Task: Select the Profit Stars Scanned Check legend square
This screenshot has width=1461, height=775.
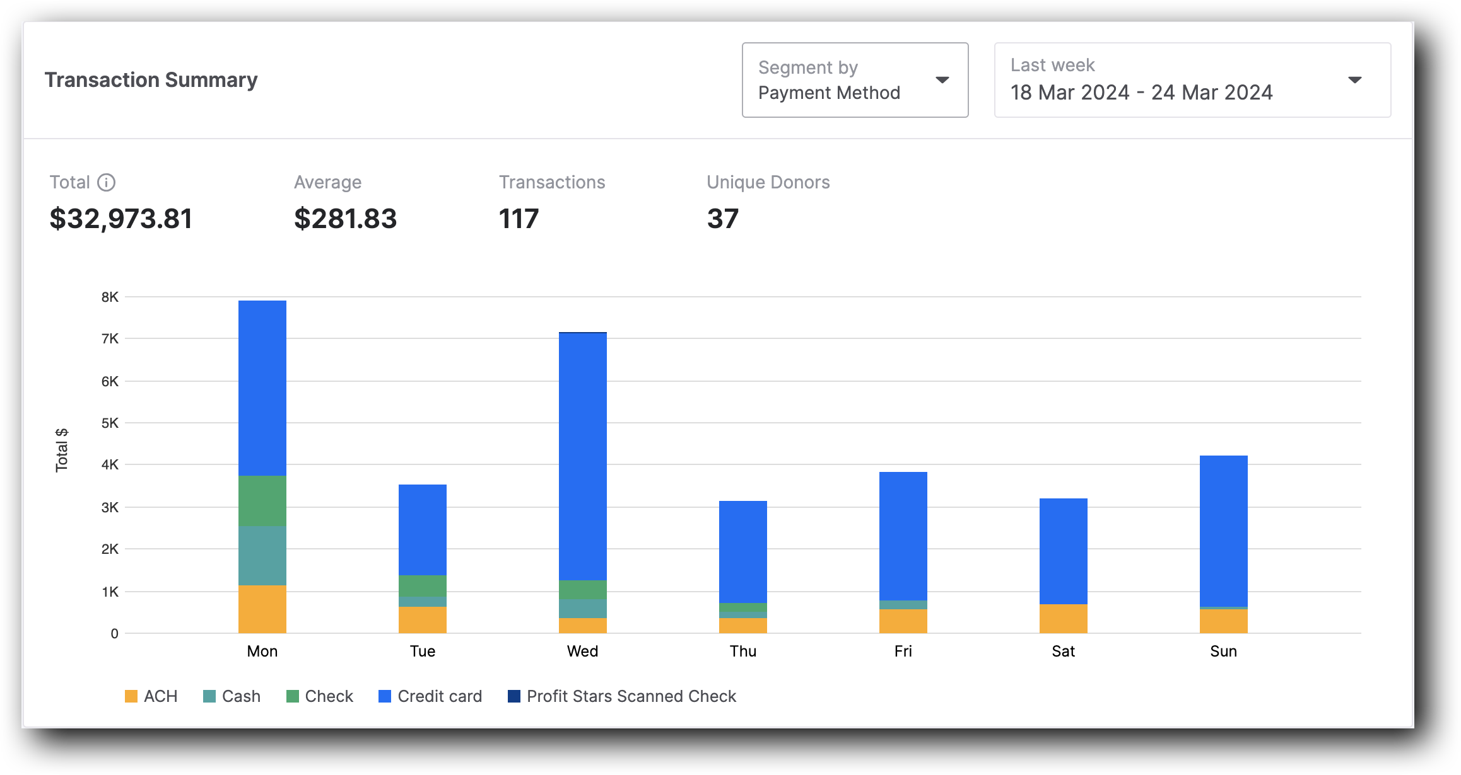Action: coord(514,696)
